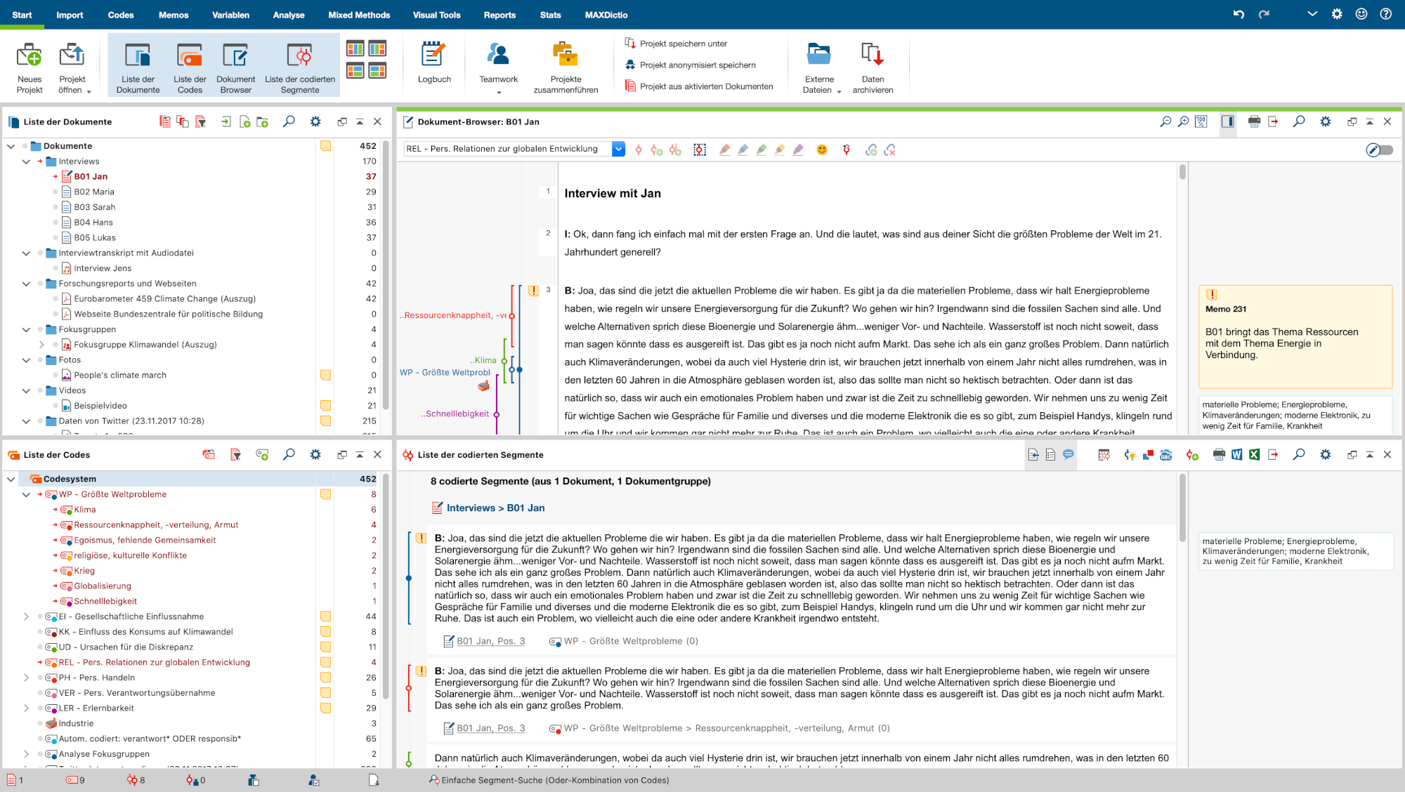The width and height of the screenshot is (1405, 792).
Task: Open the MAXDictio tab
Action: pos(606,15)
